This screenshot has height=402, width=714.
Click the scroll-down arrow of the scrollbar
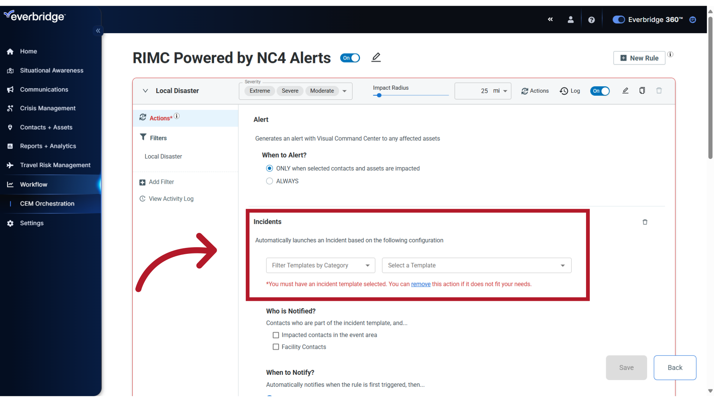[710, 391]
